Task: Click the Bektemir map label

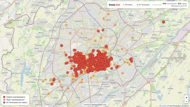Action: click(124, 93)
